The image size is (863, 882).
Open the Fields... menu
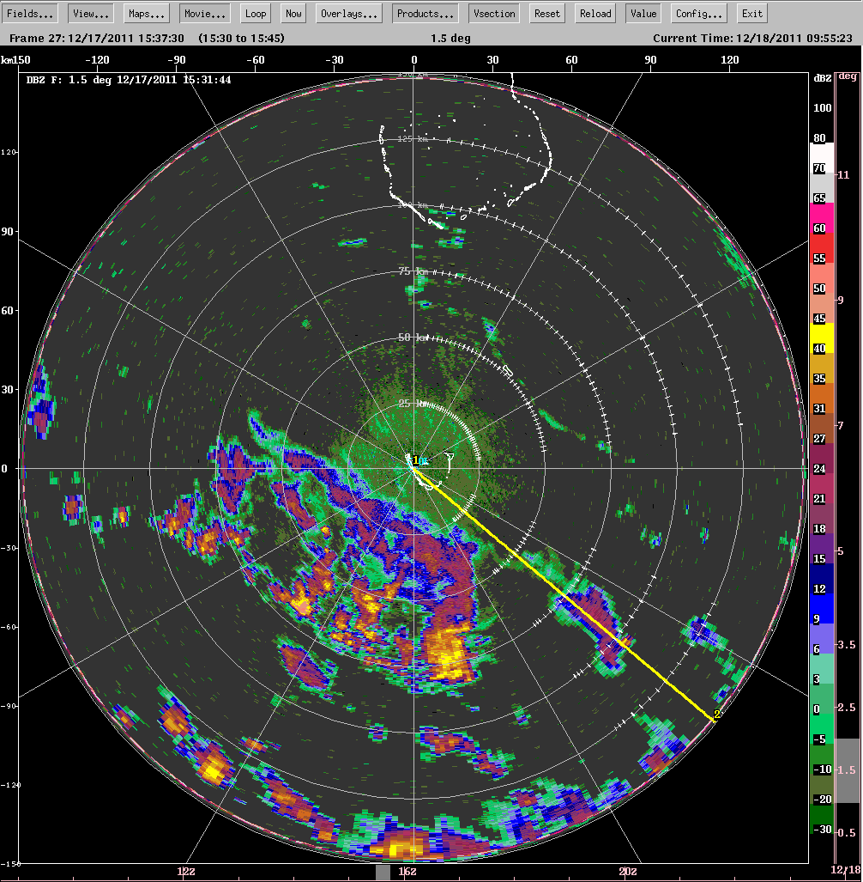[x=30, y=14]
